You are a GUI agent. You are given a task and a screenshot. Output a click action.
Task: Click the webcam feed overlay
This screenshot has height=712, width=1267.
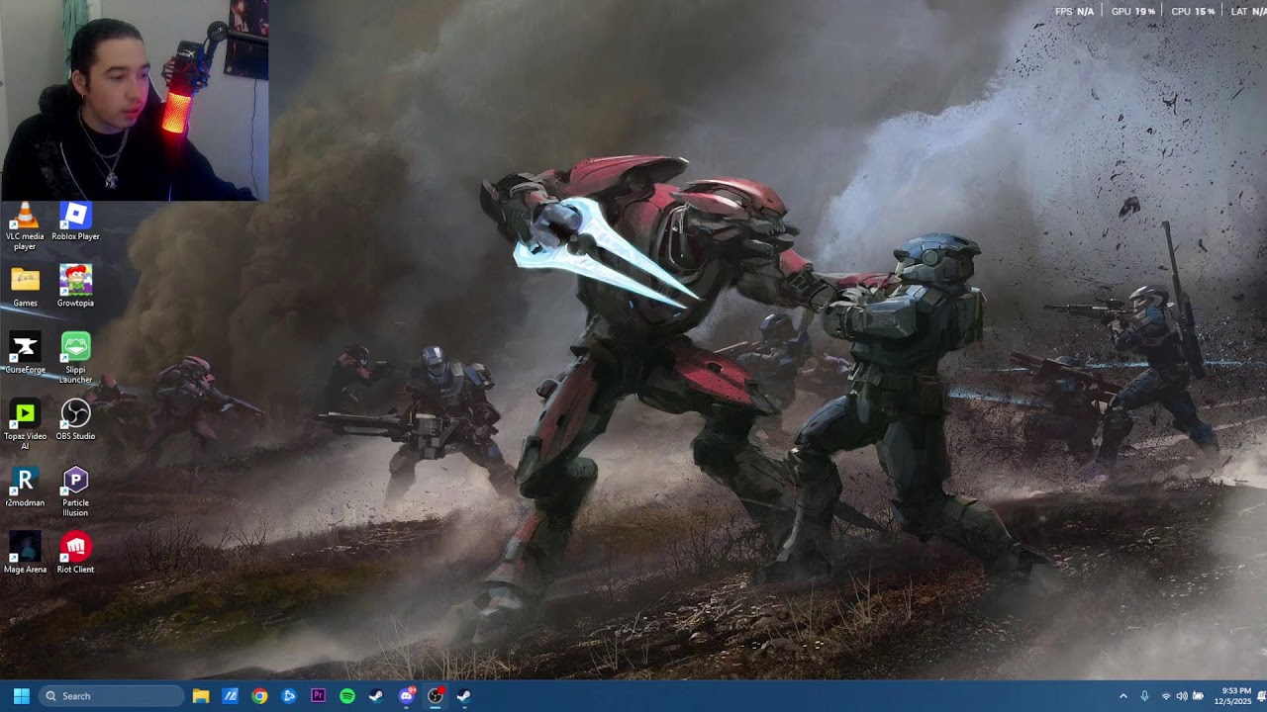click(x=135, y=100)
